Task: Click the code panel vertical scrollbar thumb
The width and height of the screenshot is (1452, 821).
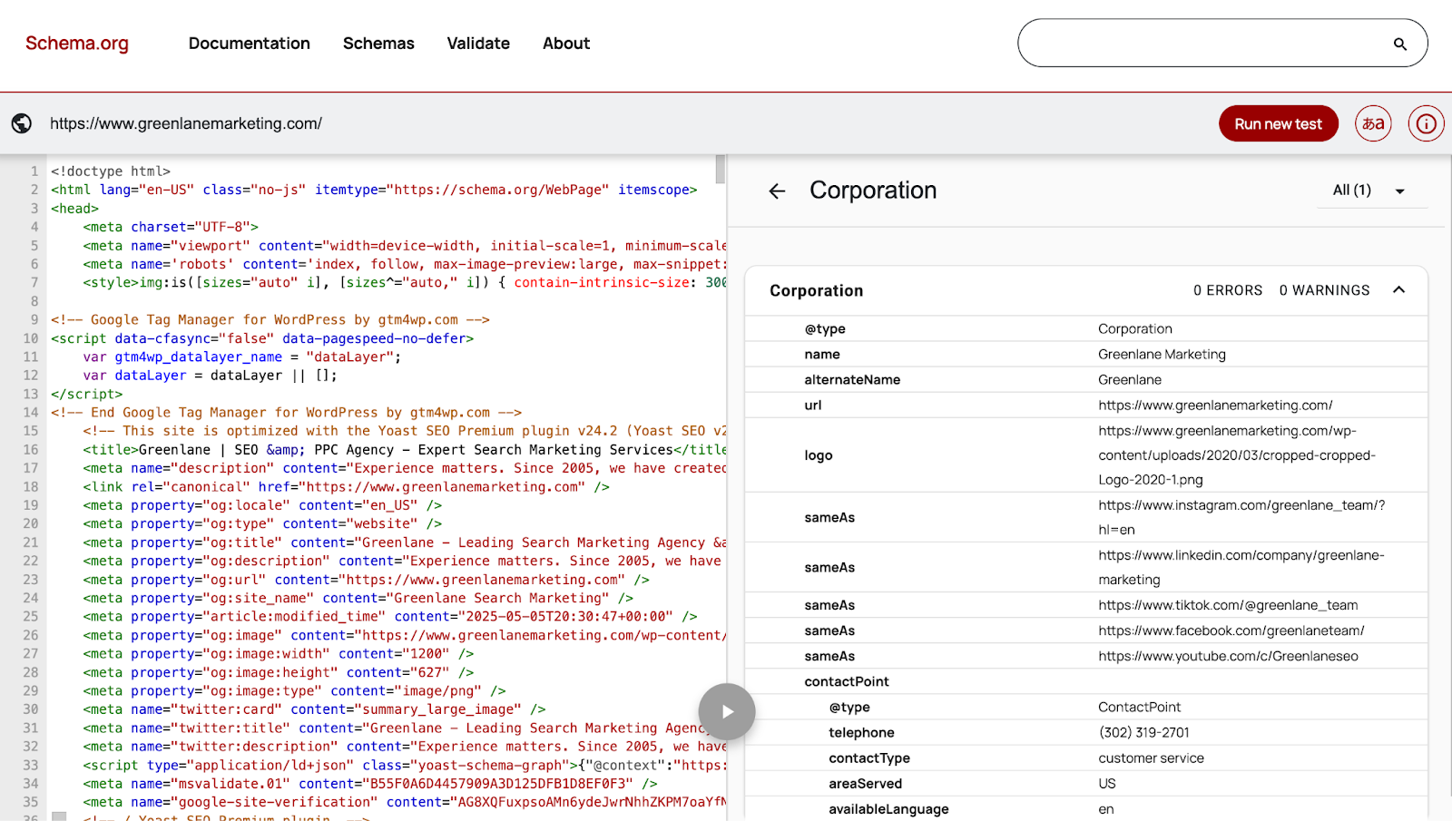Action: point(721,169)
